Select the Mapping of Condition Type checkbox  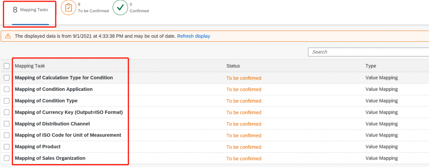click(x=7, y=100)
